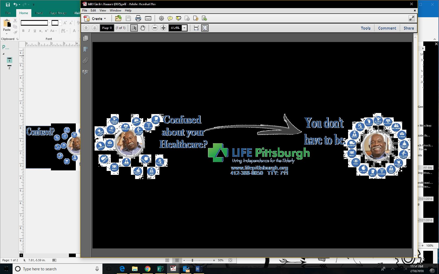Collapse the page navigation section arrow
The height and width of the screenshot is (274, 439).
[x=3, y=54]
